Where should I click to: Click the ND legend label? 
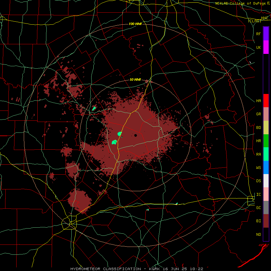(258, 235)
